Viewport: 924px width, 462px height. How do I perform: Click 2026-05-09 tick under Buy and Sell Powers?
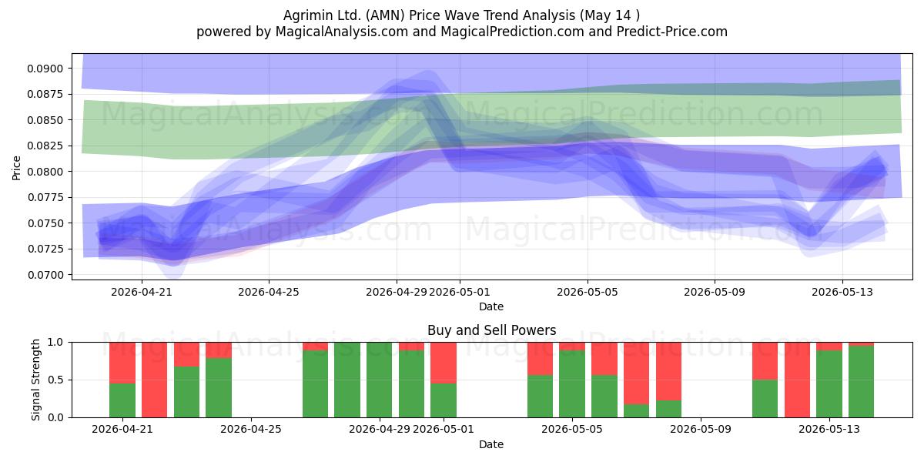(701, 430)
